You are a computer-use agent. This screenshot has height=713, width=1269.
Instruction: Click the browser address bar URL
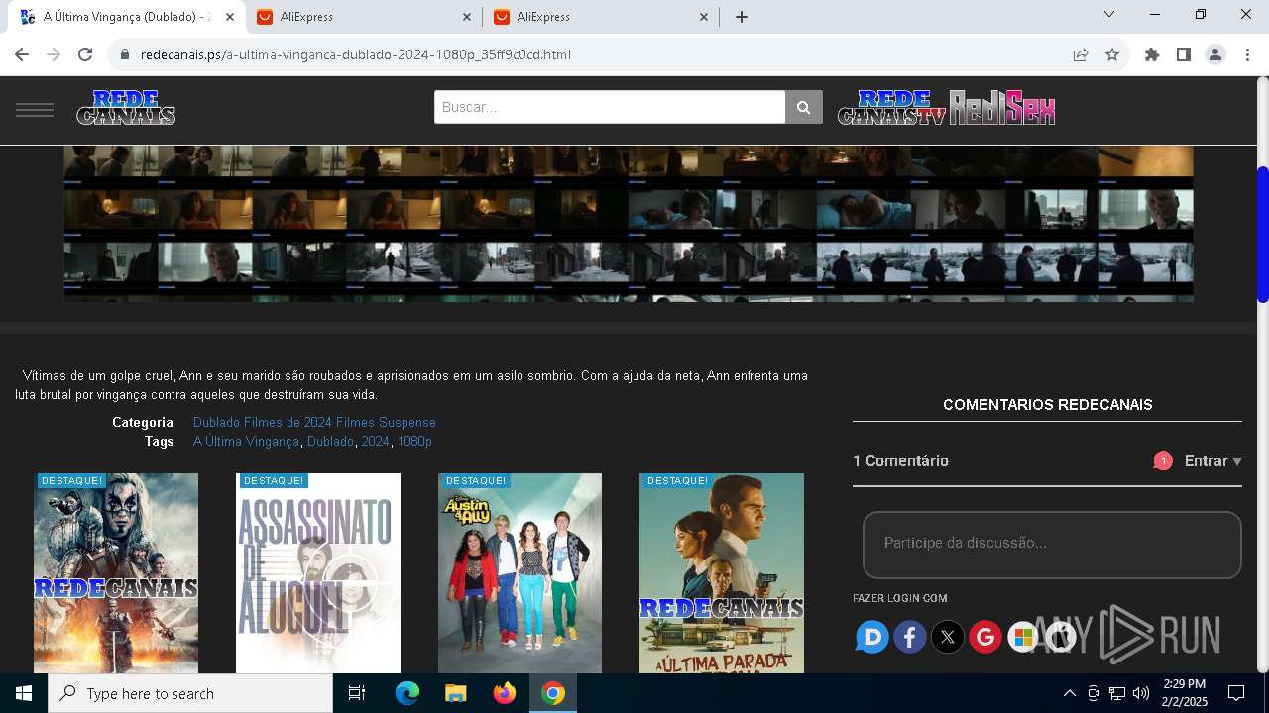click(356, 54)
